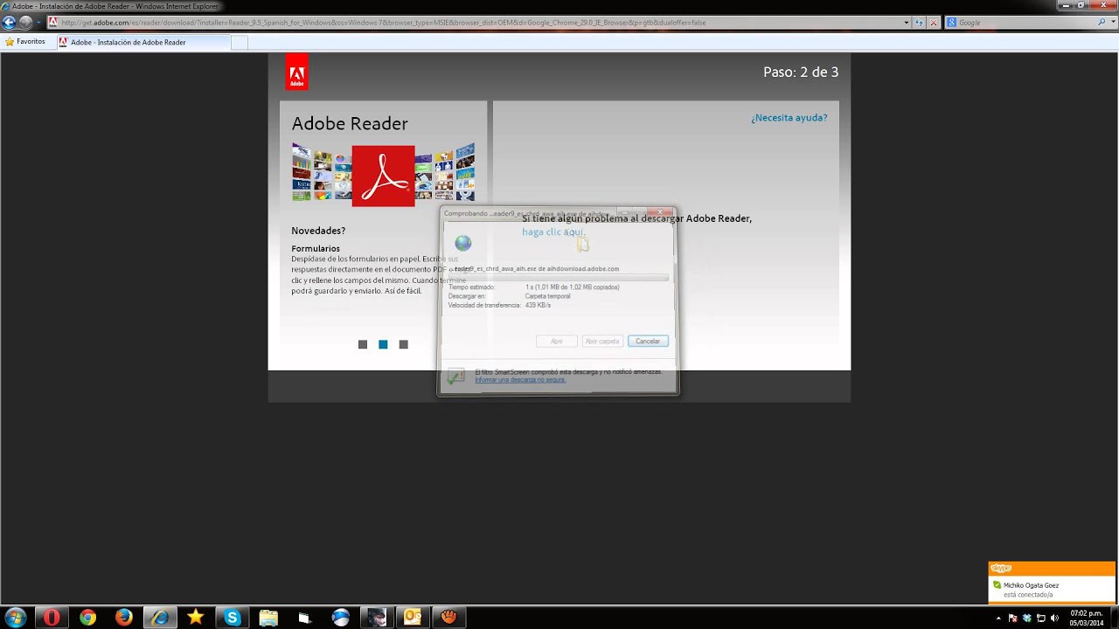1119x629 pixels.
Task: Click the Abrir carpeta button
Action: [x=601, y=341]
